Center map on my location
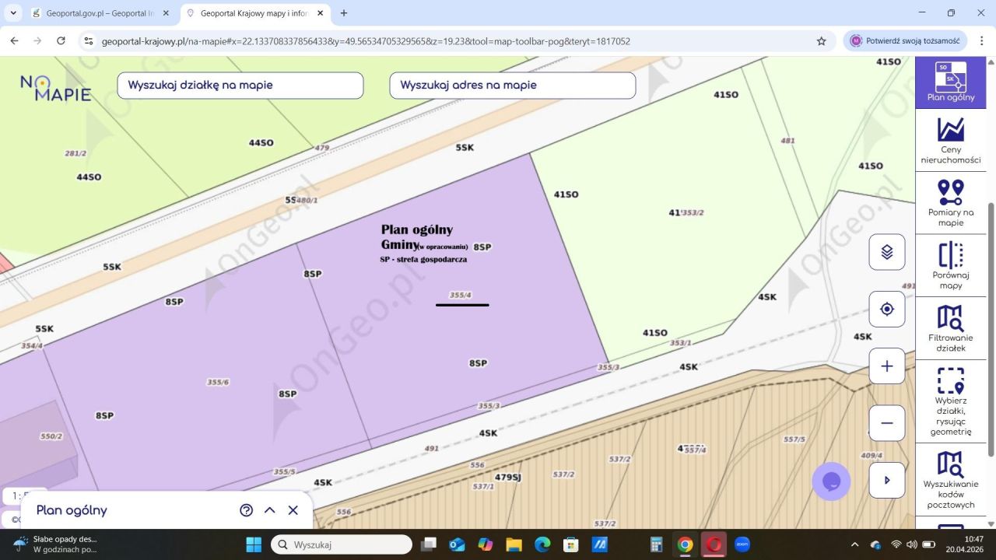This screenshot has width=996, height=560. (886, 309)
